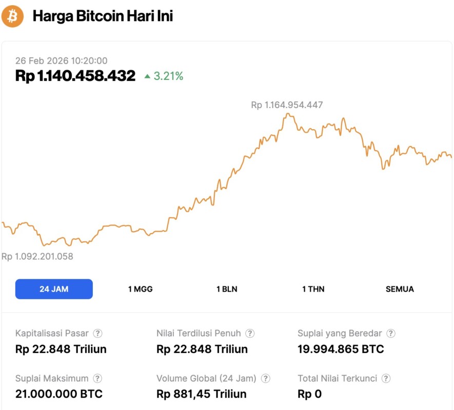454x410 pixels.
Task: Switch chart to 1 MGG range
Action: [x=140, y=289]
